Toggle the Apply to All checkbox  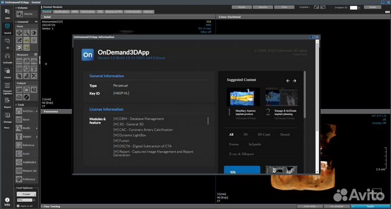pyautogui.click(x=18, y=206)
